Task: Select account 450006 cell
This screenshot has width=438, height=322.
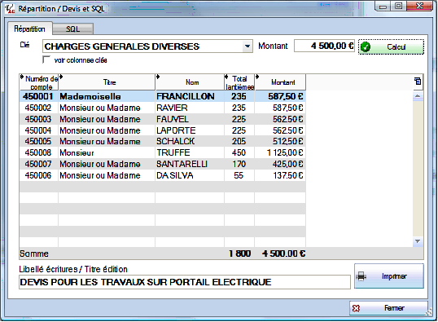Action: point(39,175)
